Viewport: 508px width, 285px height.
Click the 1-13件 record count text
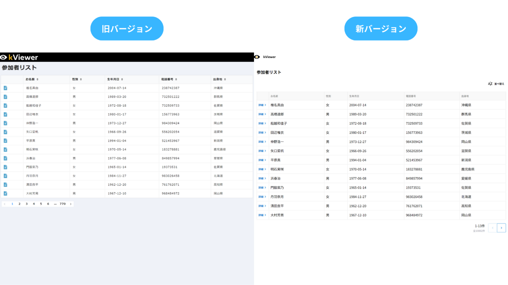(x=480, y=226)
